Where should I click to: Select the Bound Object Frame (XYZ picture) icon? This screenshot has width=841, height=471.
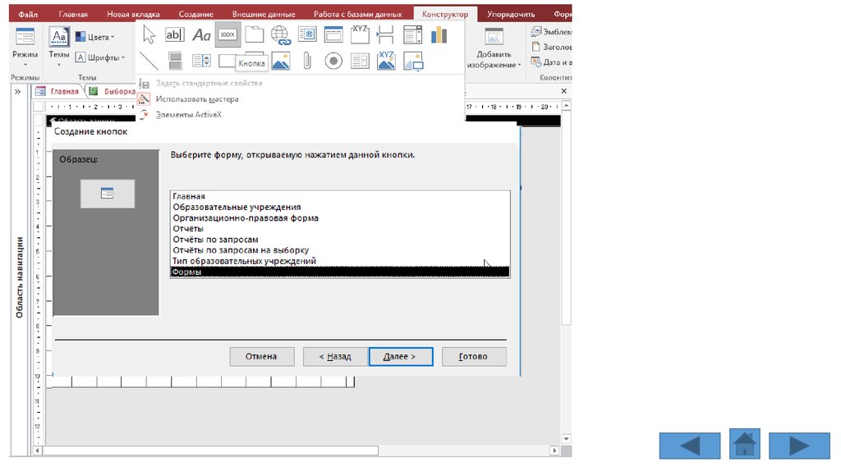click(386, 61)
